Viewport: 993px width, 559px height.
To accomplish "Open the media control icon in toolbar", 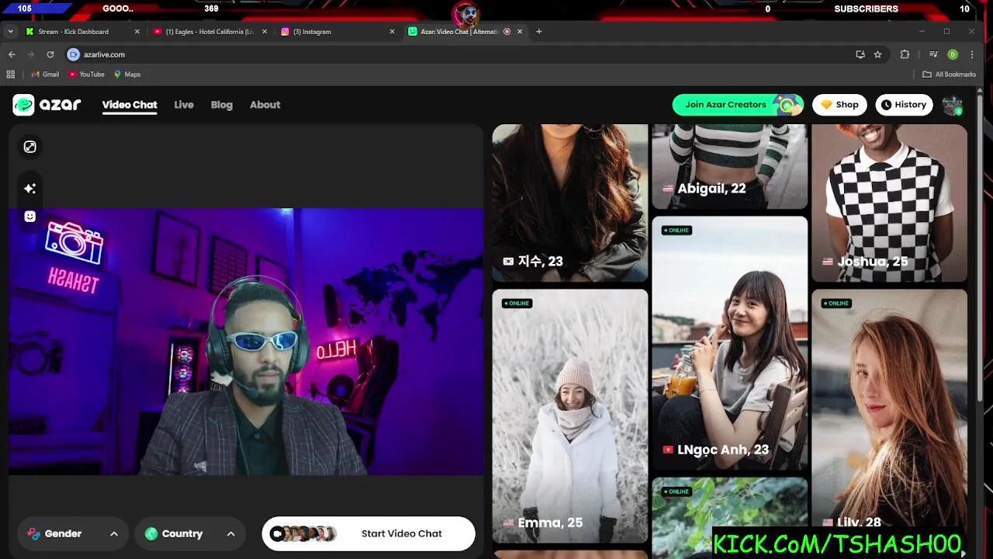I will pyautogui.click(x=933, y=54).
